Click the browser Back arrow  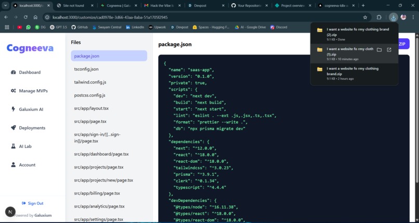(x=6, y=17)
